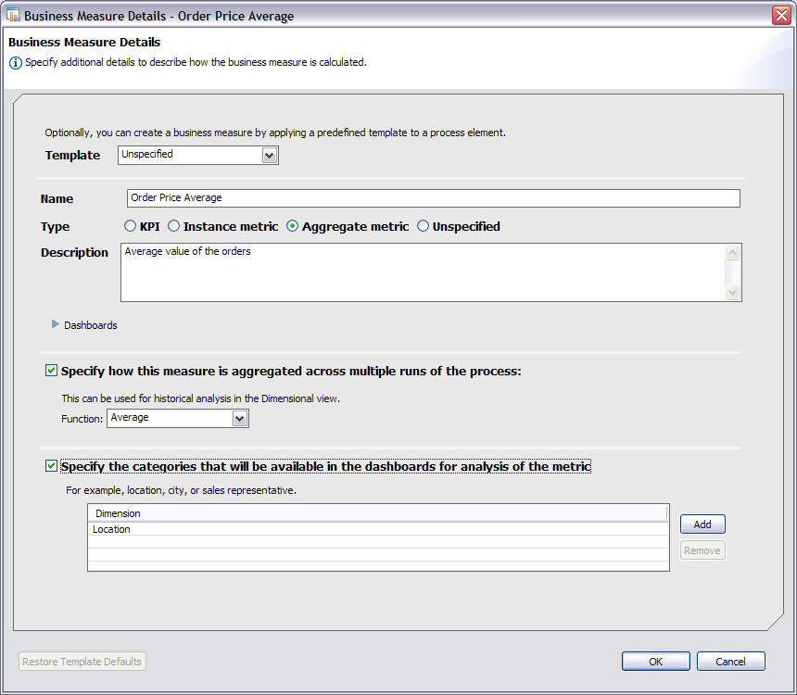Click the 'Function:' label

(82, 419)
